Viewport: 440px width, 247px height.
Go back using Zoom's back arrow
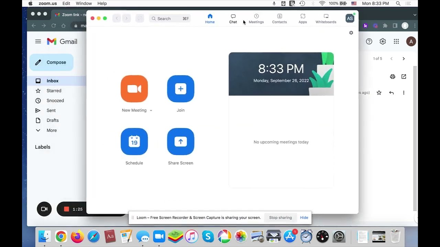[x=117, y=19]
